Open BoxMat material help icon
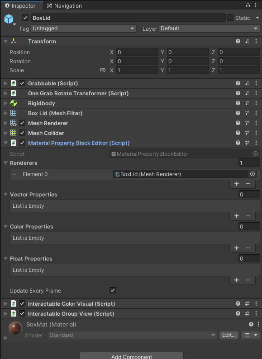The width and height of the screenshot is (262, 359). point(251,324)
